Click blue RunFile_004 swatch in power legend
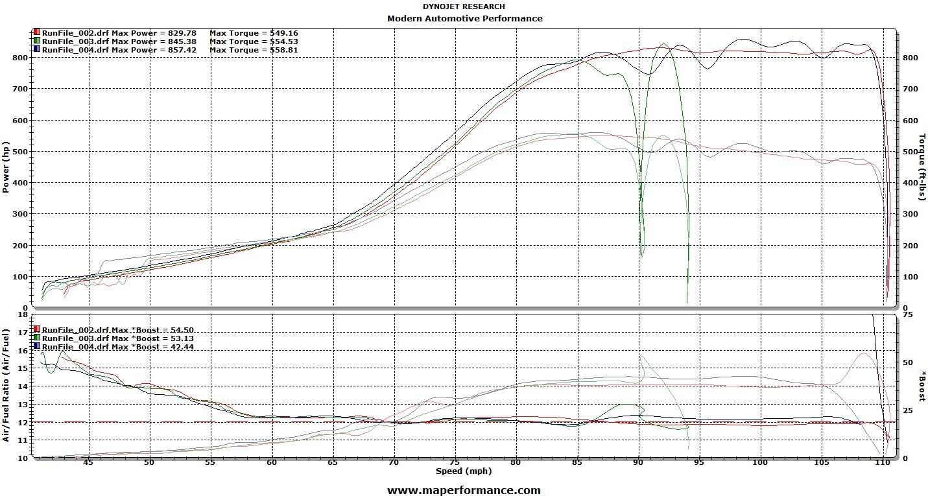This screenshot has width=928, height=496. [37, 49]
